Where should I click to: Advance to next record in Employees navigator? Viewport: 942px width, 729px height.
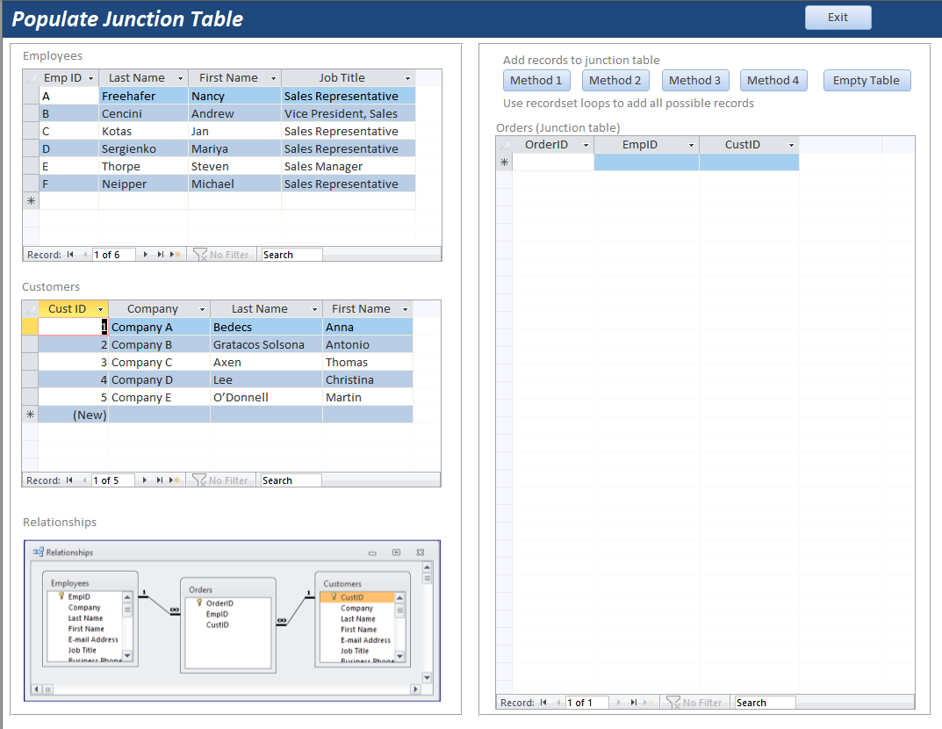(x=144, y=254)
